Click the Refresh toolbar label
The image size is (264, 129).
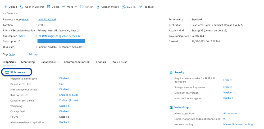[x=89, y=7]
